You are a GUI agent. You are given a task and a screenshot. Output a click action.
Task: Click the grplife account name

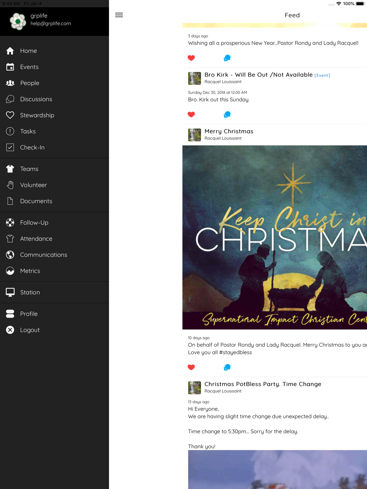click(39, 16)
